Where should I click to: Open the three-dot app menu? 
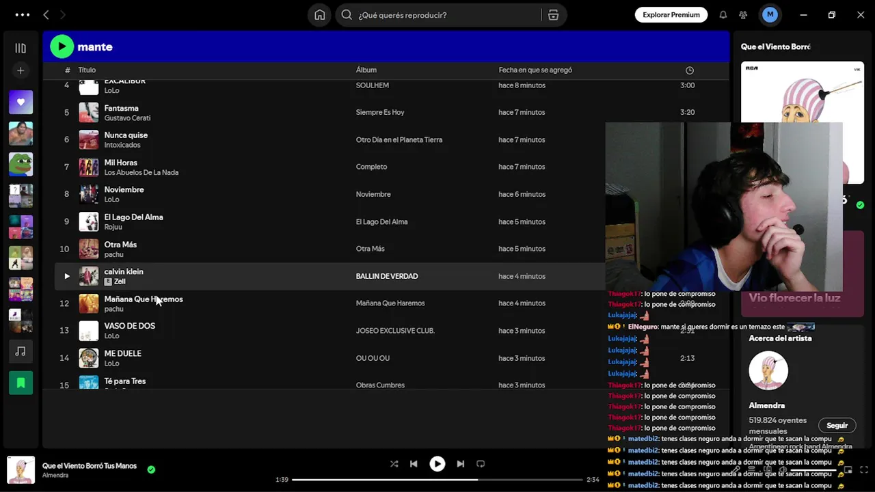pyautogui.click(x=23, y=14)
